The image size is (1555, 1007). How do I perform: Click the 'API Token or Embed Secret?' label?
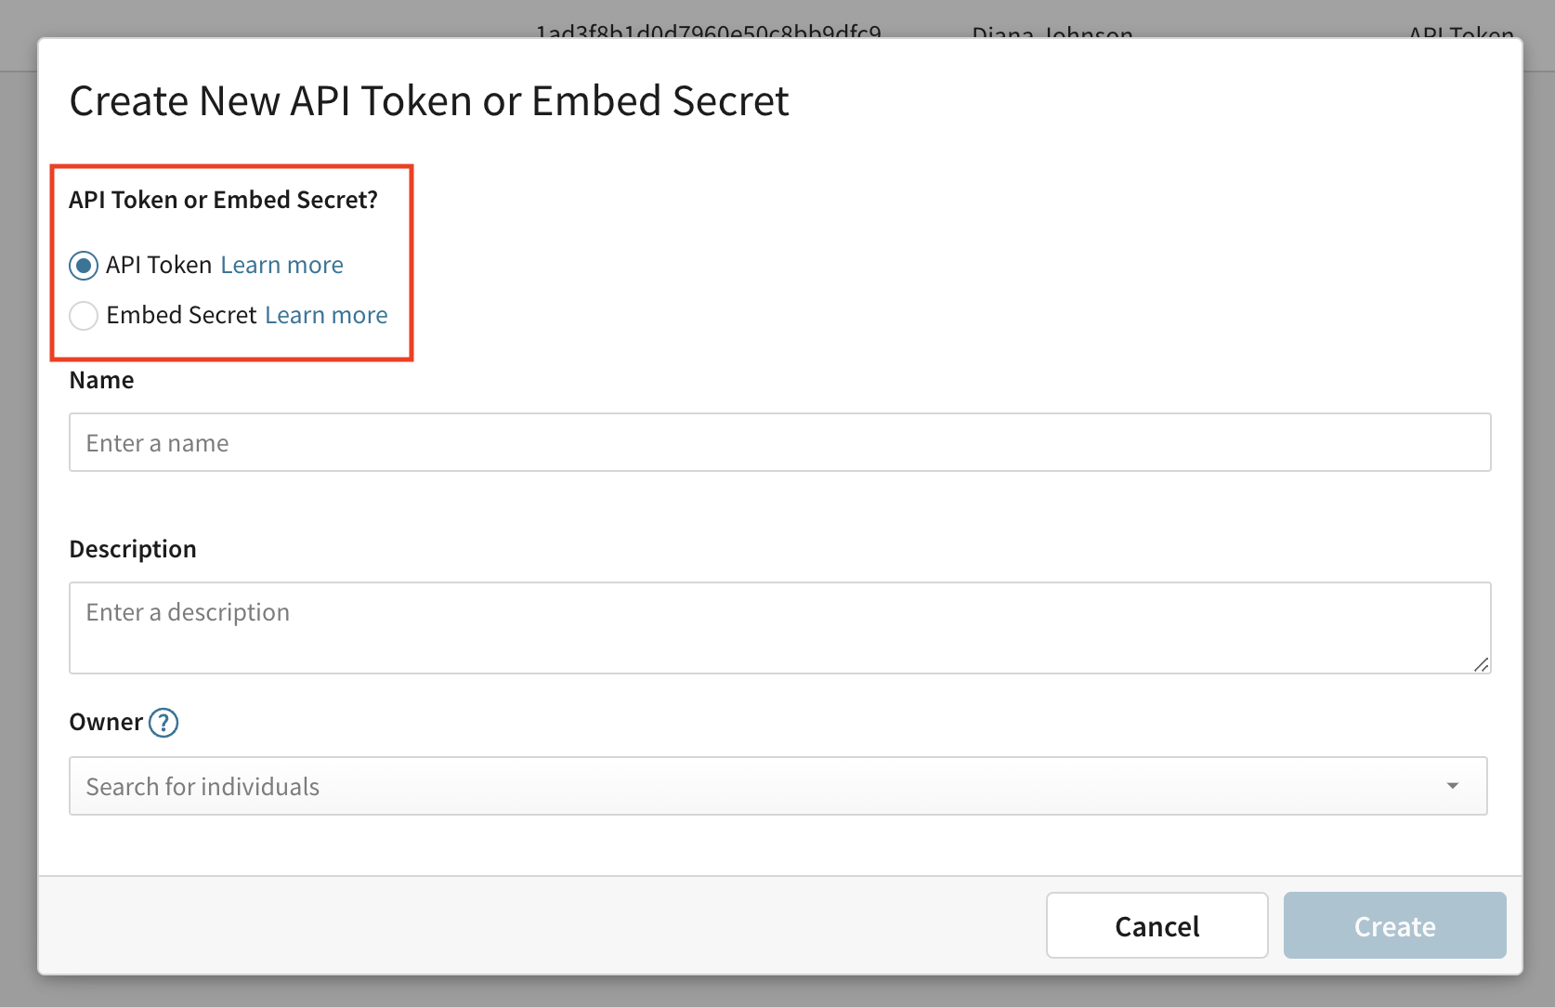[x=224, y=200]
